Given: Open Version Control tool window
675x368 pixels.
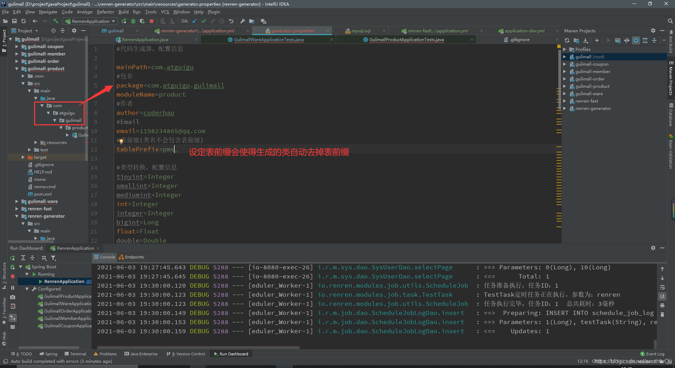Looking at the screenshot, I should coord(186,354).
